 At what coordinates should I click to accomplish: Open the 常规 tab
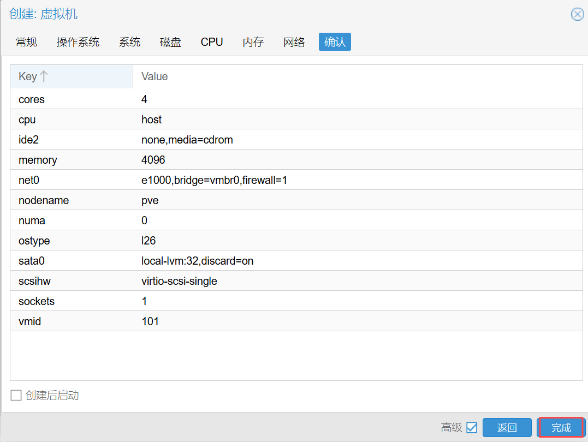tap(27, 42)
